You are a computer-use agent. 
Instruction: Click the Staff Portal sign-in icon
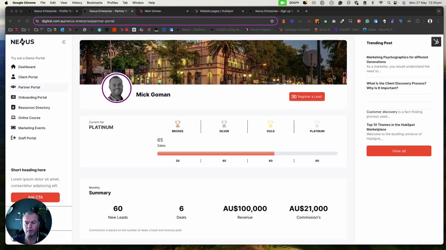(x=13, y=138)
